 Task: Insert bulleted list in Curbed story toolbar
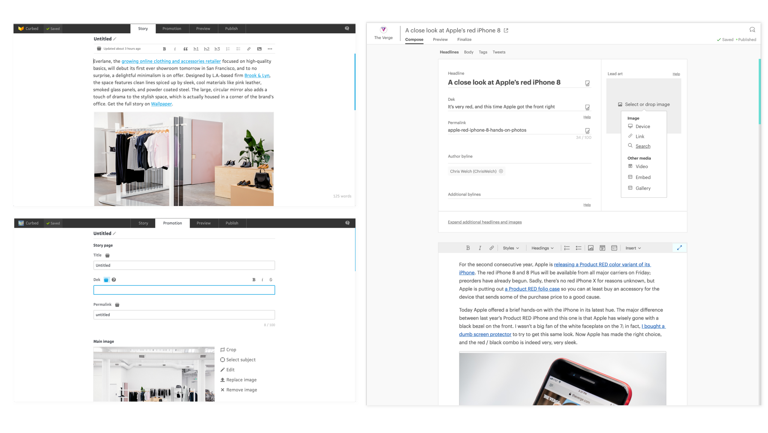(238, 49)
